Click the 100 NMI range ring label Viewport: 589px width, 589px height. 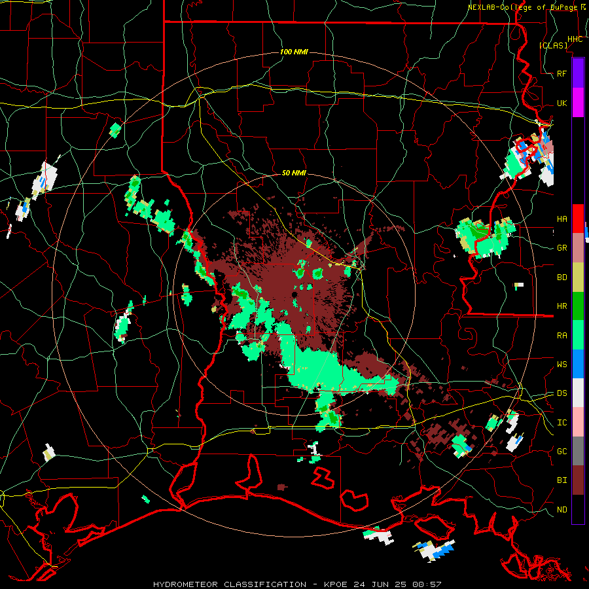pos(294,52)
